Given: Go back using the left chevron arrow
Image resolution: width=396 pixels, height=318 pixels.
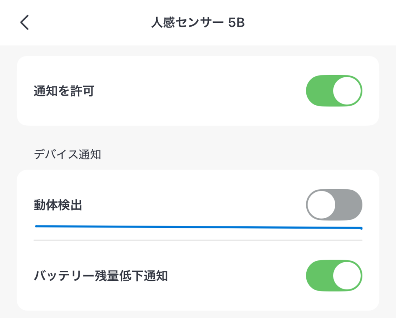Looking at the screenshot, I should (x=24, y=23).
